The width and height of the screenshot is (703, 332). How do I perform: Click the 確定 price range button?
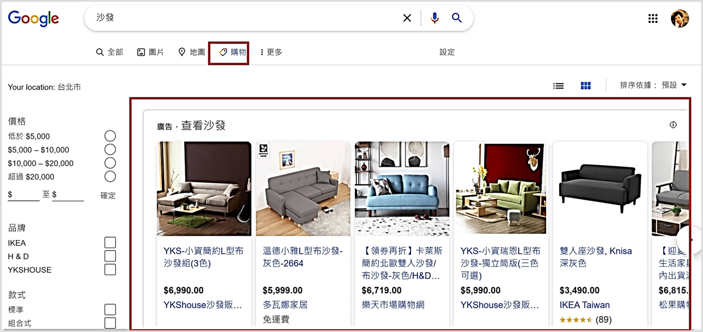108,195
